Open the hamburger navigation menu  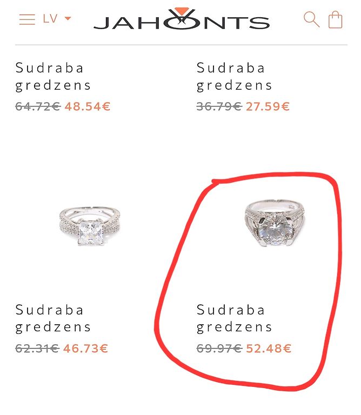tap(27, 19)
